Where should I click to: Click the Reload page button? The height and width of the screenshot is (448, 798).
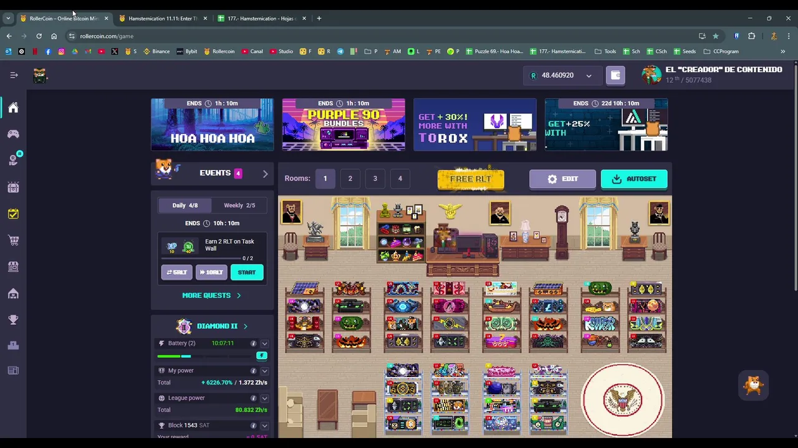coord(39,36)
